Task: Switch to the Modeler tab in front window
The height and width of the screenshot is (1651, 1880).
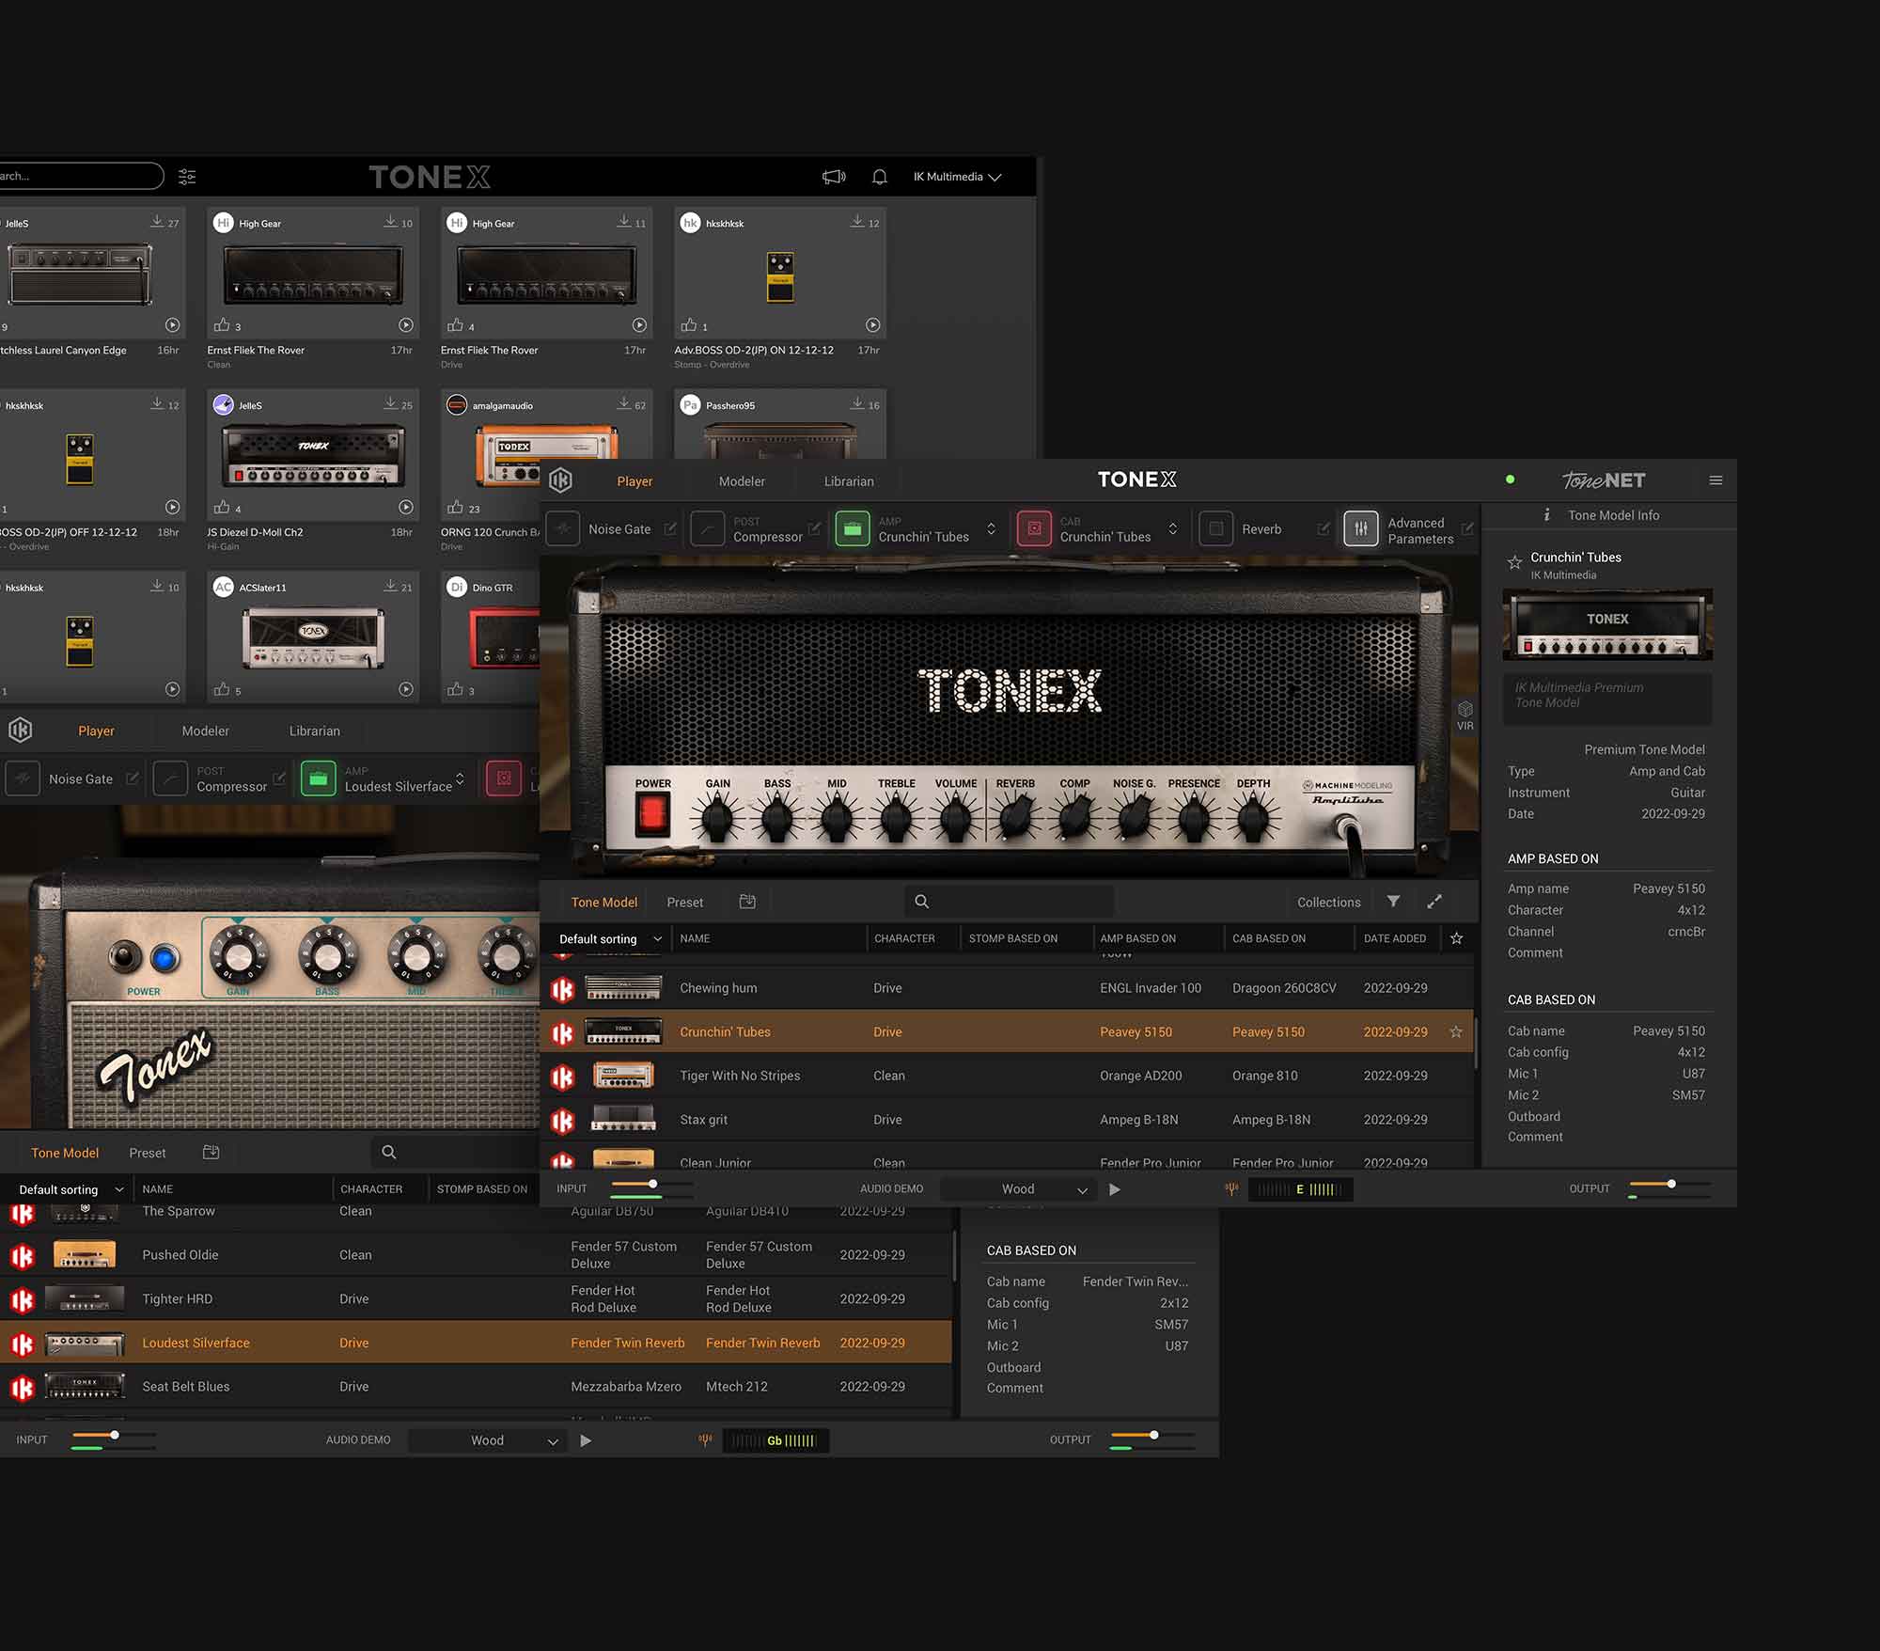Action: click(x=742, y=481)
